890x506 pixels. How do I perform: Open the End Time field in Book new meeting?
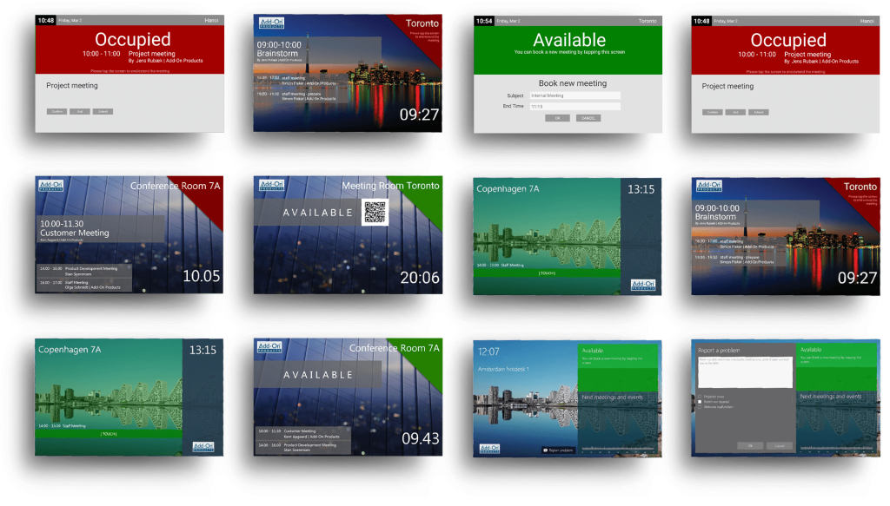coord(575,106)
